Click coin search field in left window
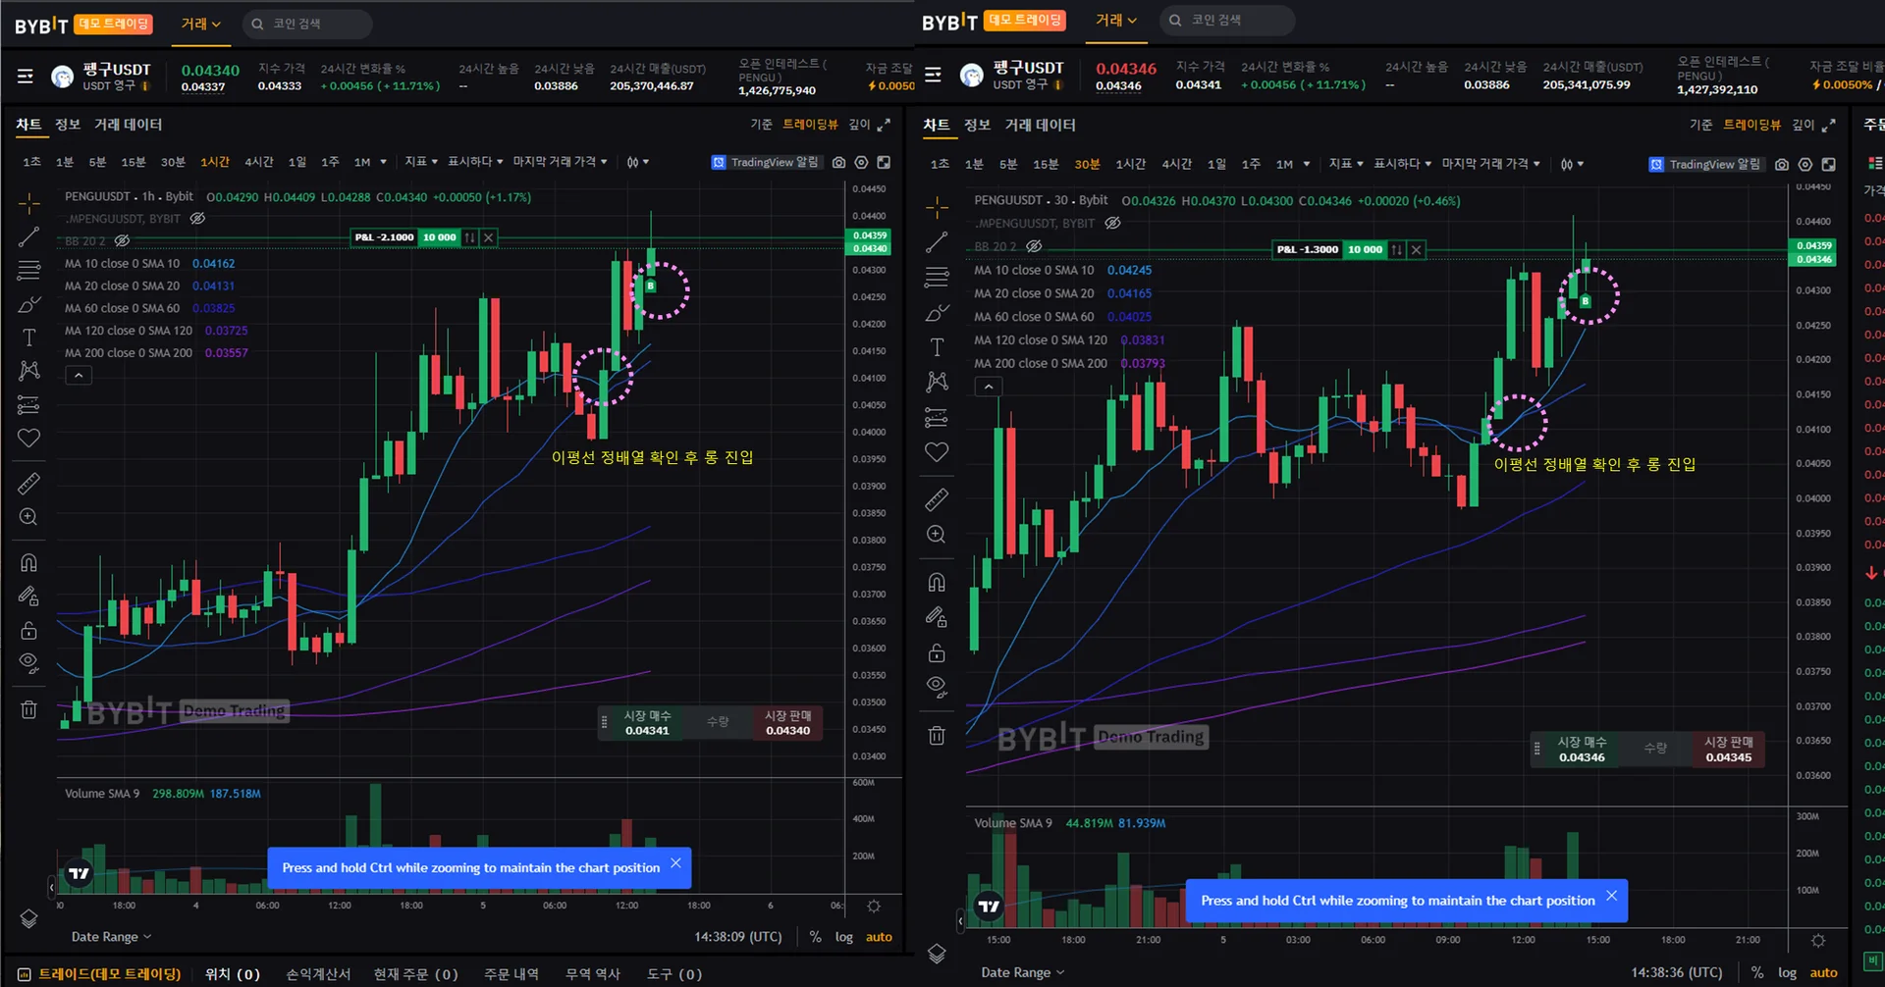Screen dimensions: 1885x987 (x=307, y=24)
